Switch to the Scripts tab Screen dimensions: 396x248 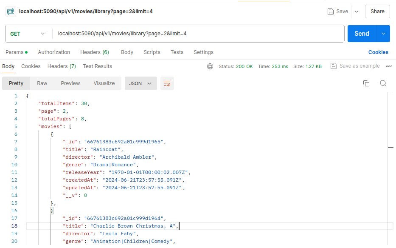point(152,52)
